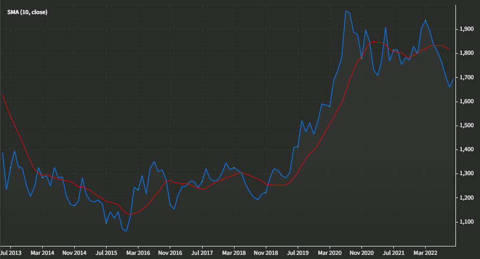Screen dimensions: 480x259
Task: Click the Mar 2022 date label
Action: [426, 253]
